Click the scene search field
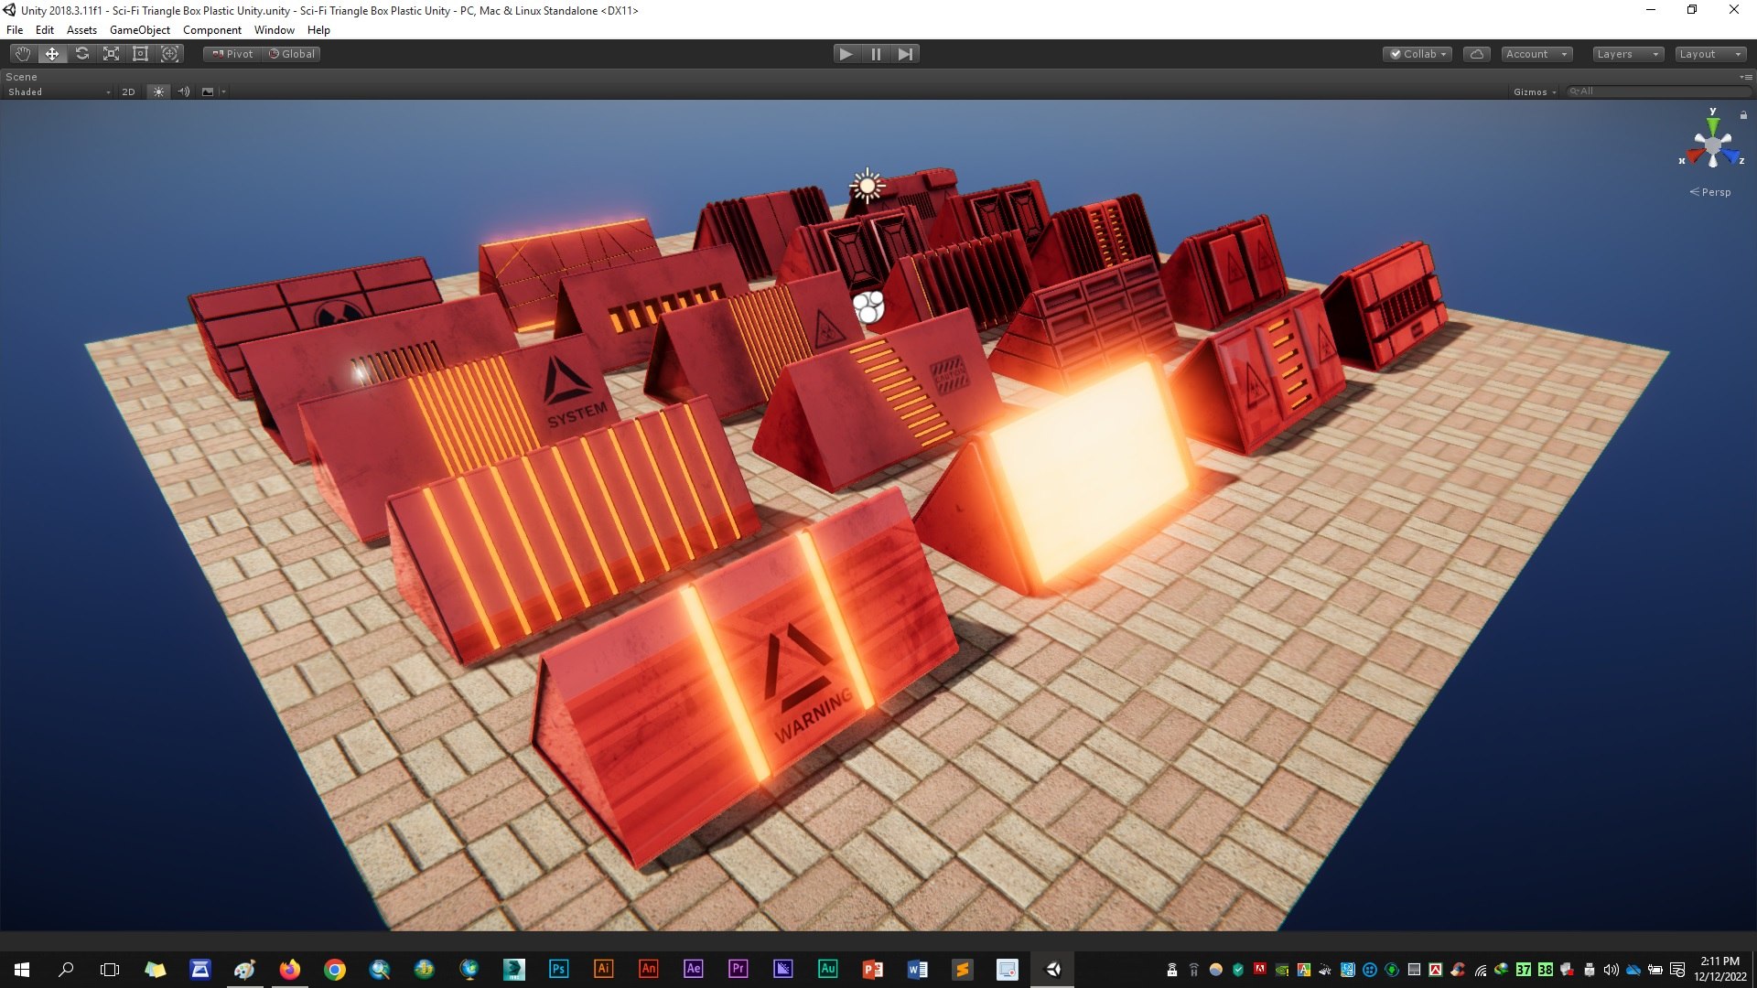Viewport: 1757px width, 988px height. pyautogui.click(x=1658, y=91)
